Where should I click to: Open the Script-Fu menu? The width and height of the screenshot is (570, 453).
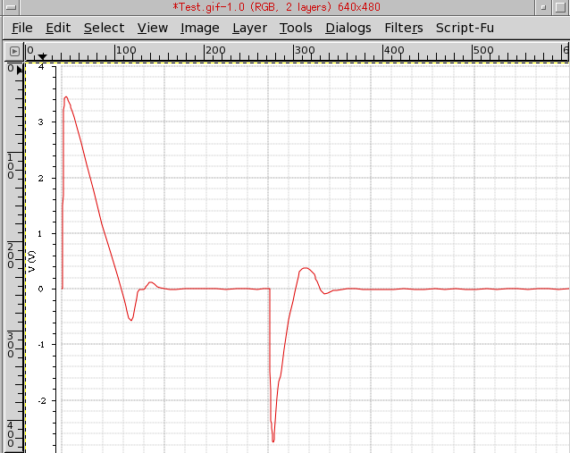(465, 28)
